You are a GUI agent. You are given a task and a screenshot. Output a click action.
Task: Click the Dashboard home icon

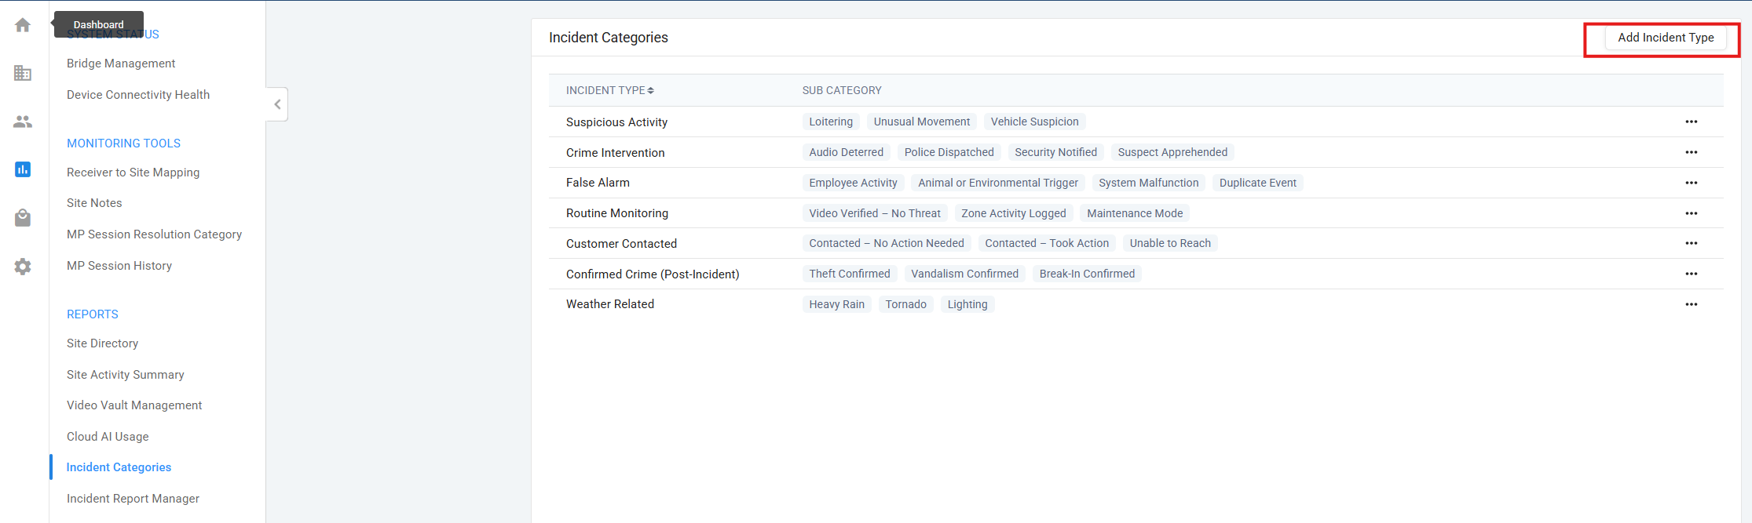pyautogui.click(x=23, y=25)
